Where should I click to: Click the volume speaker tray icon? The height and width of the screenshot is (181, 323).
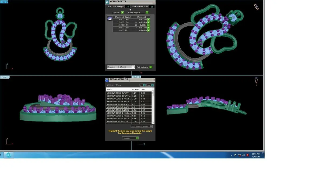point(244,155)
